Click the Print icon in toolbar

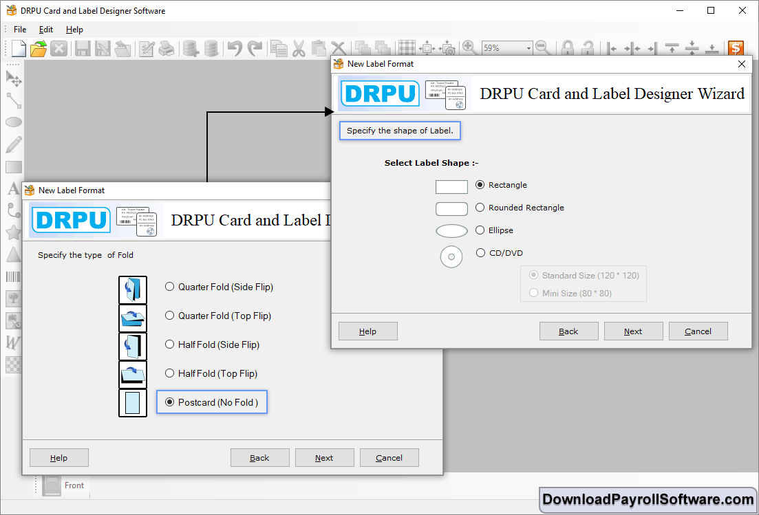point(167,48)
